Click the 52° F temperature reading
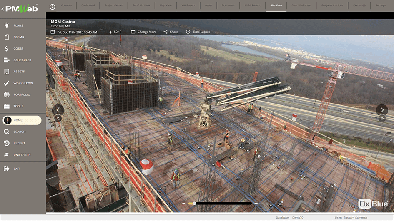The height and width of the screenshot is (221, 394). pyautogui.click(x=117, y=32)
